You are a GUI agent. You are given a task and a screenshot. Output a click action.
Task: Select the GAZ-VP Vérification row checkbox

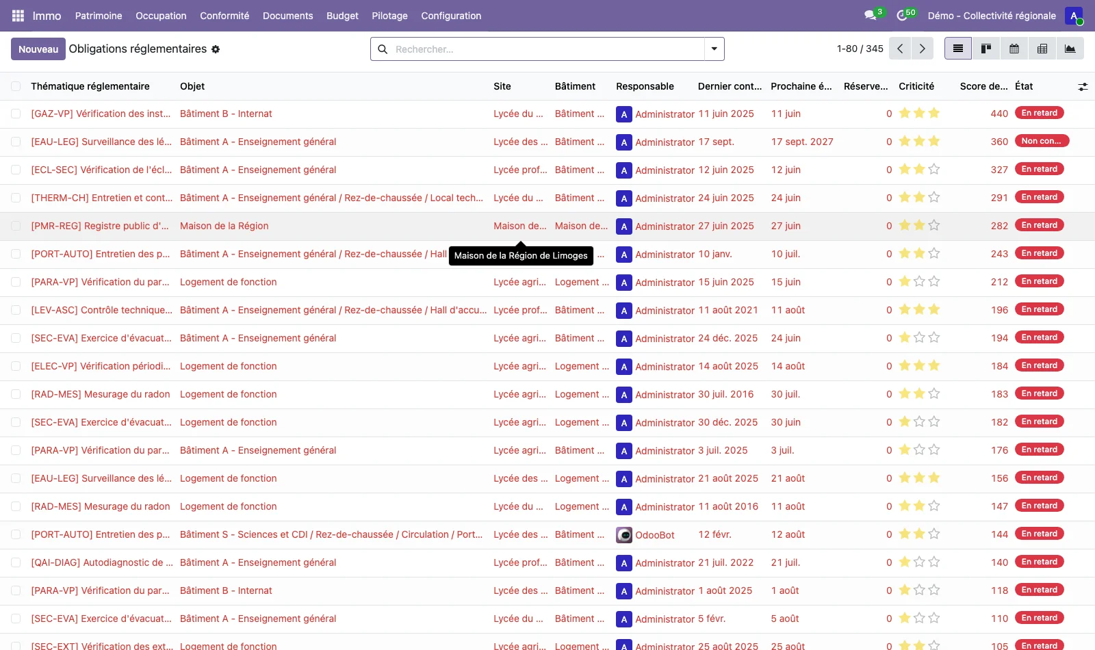[x=16, y=114]
